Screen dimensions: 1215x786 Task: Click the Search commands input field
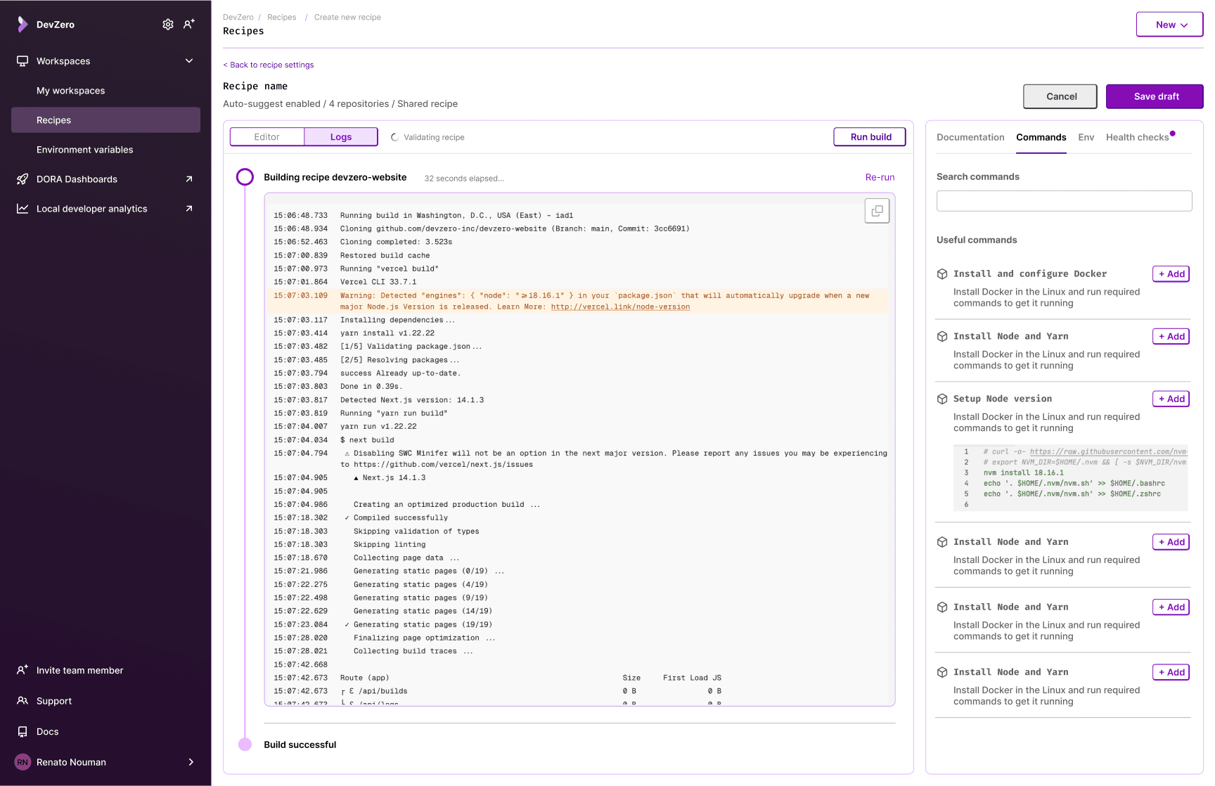pos(1063,200)
